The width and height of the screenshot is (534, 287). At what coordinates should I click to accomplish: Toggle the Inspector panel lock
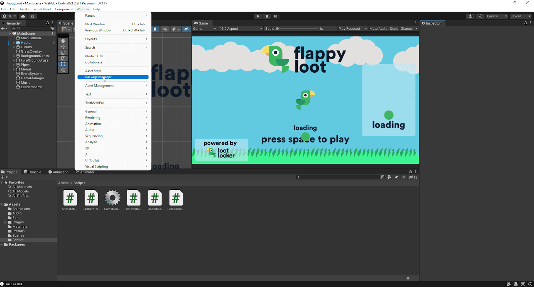525,23
